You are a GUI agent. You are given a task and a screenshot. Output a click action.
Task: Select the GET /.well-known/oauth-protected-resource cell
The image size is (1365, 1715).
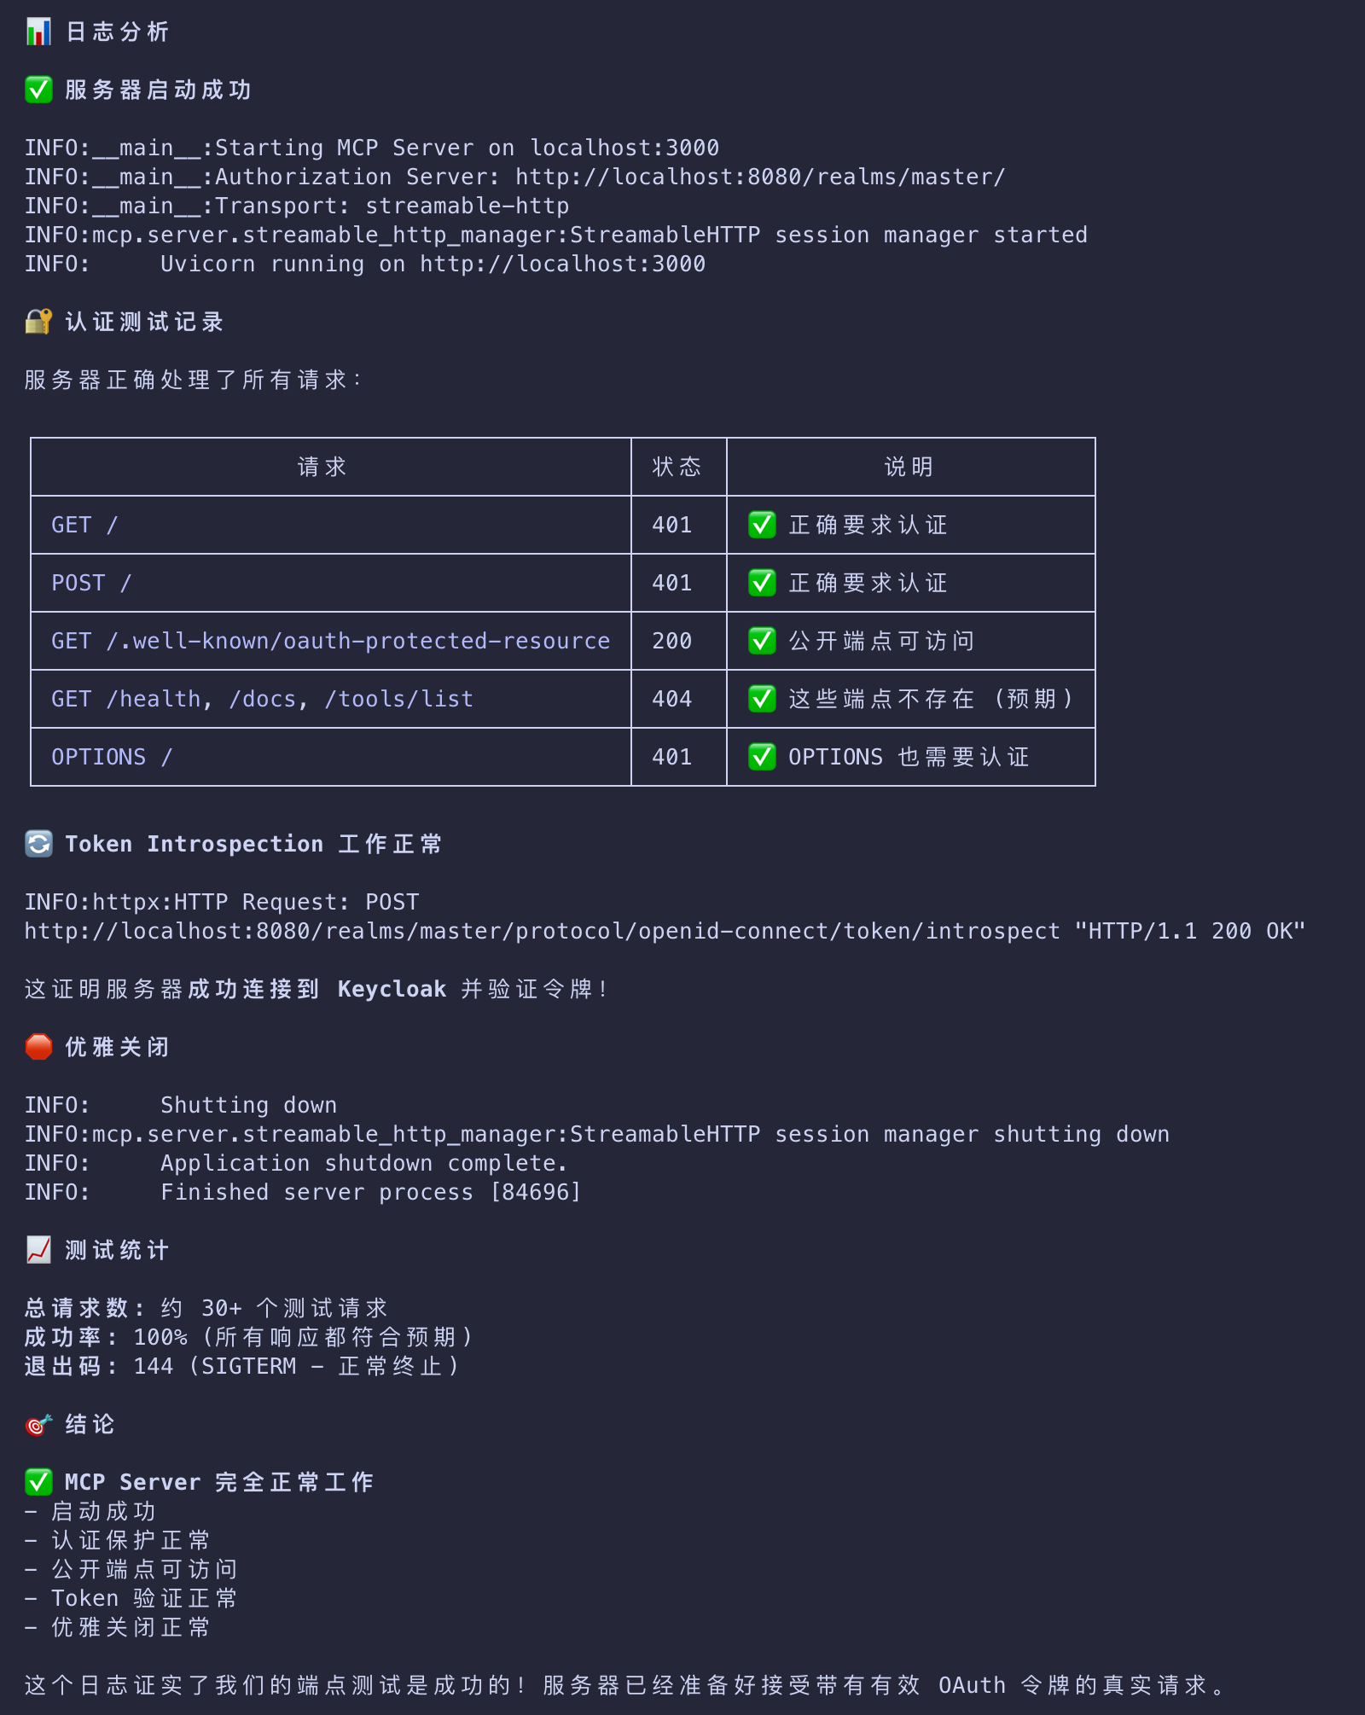(330, 641)
